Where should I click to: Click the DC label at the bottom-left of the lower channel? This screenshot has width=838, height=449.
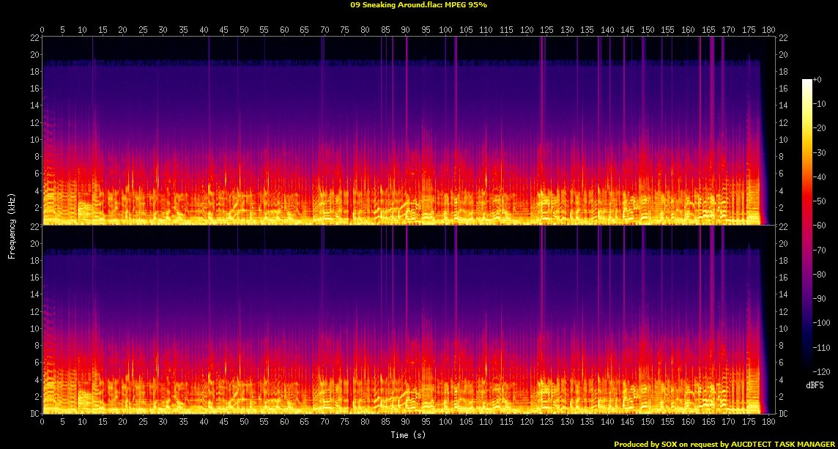pyautogui.click(x=34, y=414)
